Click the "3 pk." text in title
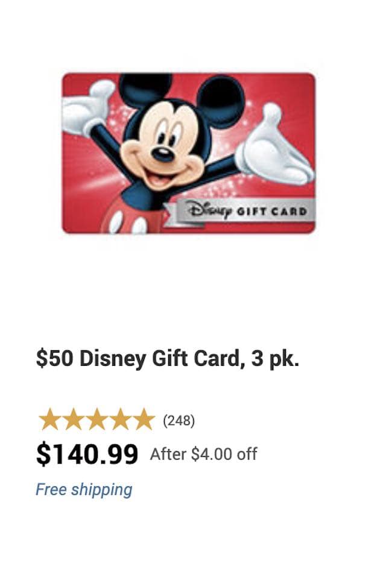The width and height of the screenshot is (380, 569). (275, 359)
